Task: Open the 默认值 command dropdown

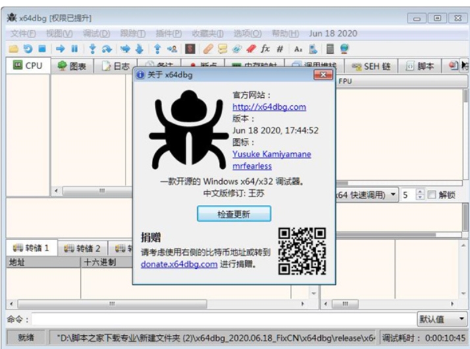Action: coord(442,319)
